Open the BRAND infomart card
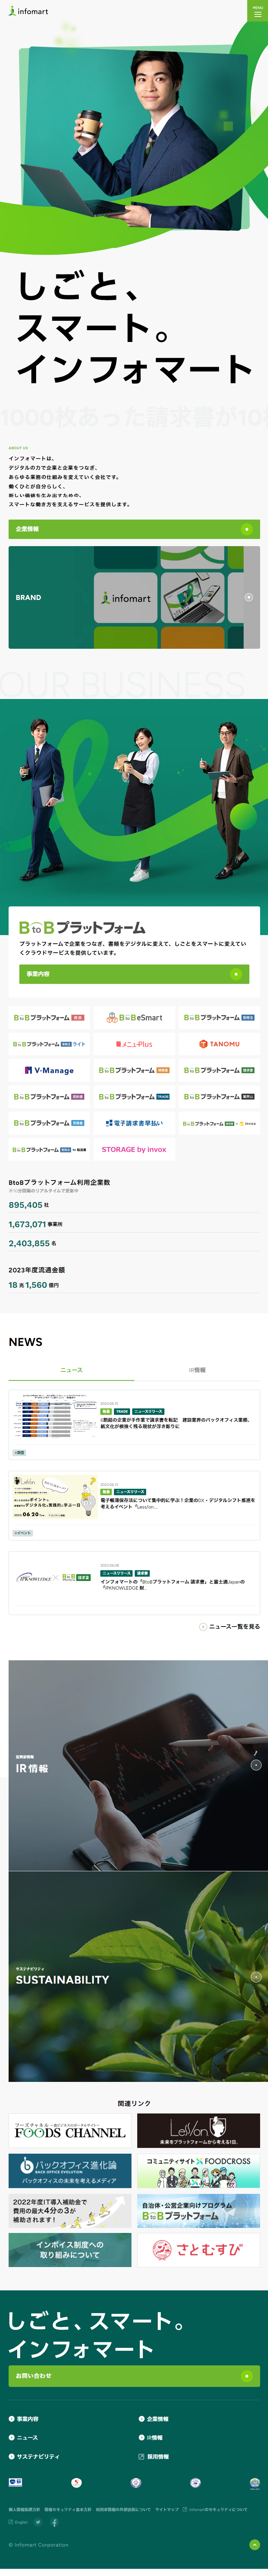268x2576 pixels. point(134,597)
